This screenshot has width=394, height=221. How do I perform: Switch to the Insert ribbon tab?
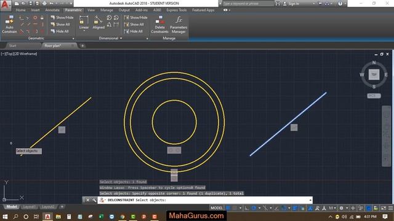pyautogui.click(x=36, y=10)
